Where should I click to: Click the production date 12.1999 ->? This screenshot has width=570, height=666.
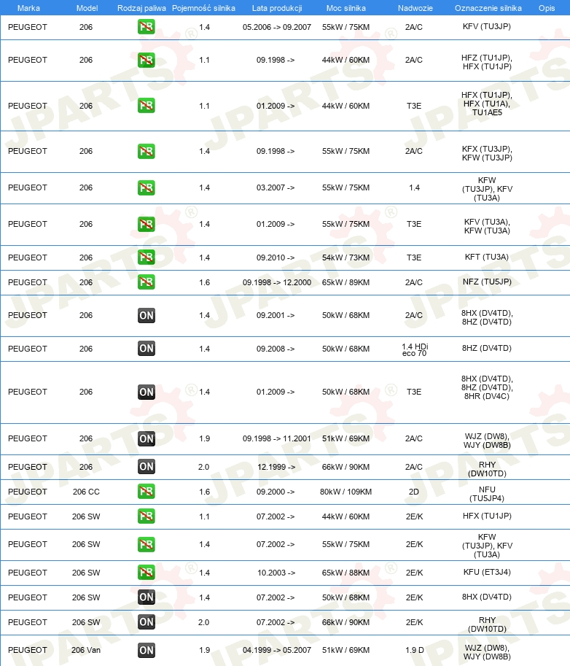[276, 467]
